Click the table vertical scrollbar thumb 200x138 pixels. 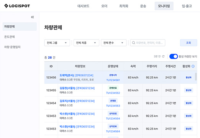196,77
